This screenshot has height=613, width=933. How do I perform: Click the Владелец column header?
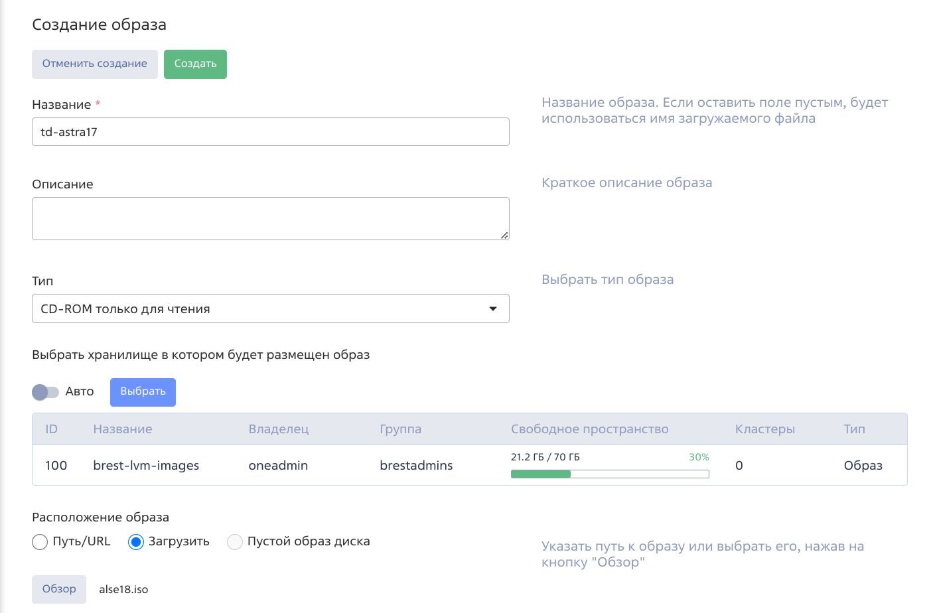[x=279, y=429]
